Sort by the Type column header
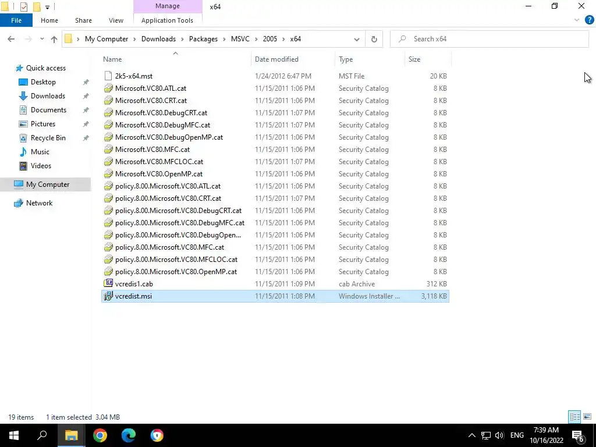The image size is (596, 447). (x=346, y=59)
